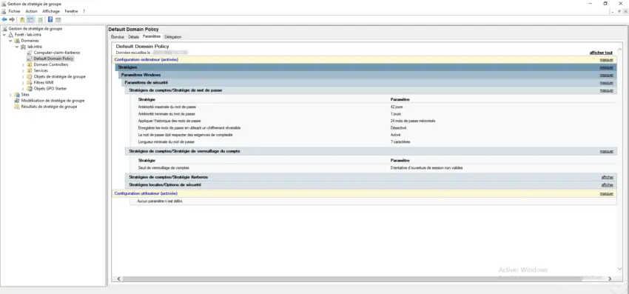
Task: Select the Default Domain Policy tree item
Action: 53,59
